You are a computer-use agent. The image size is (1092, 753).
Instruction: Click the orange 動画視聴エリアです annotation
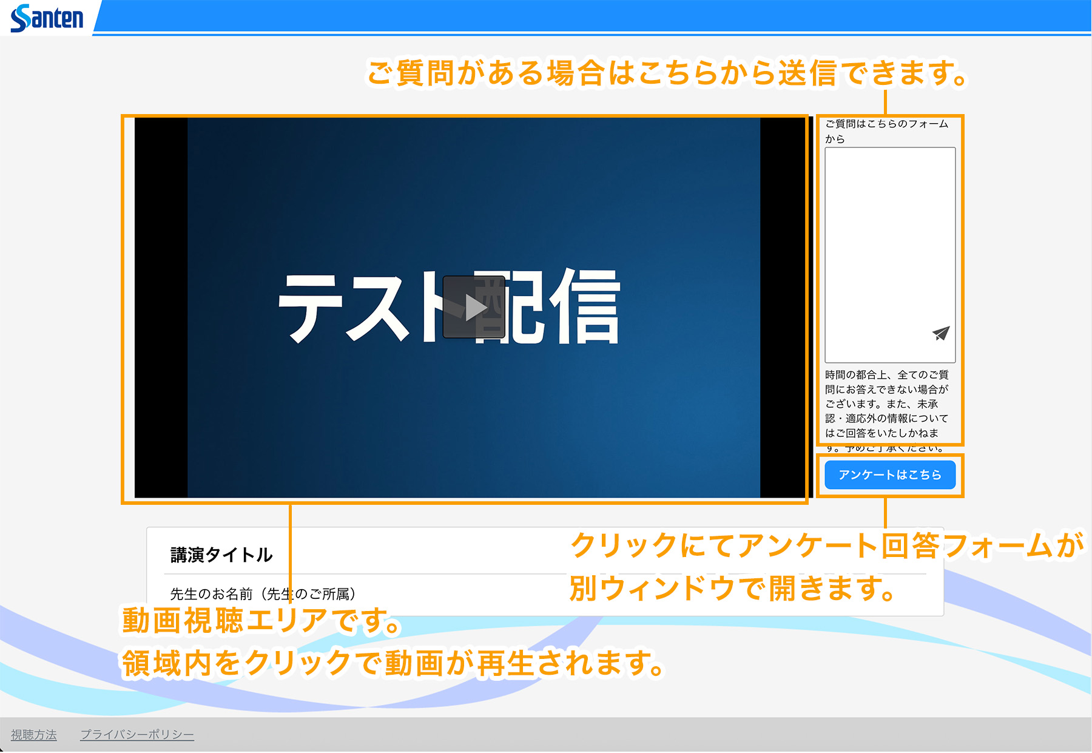[x=261, y=620]
